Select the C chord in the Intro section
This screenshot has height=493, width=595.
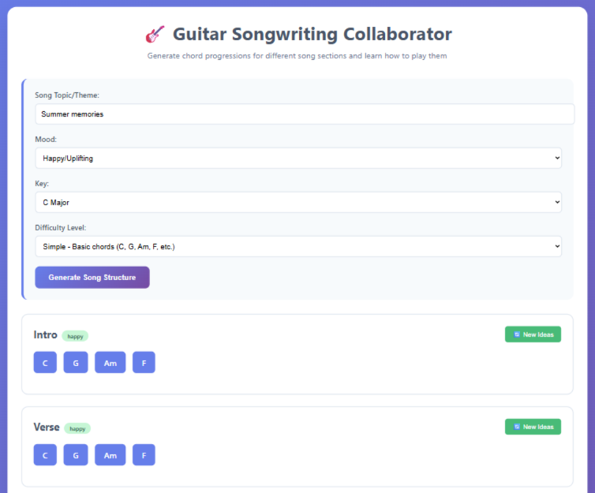[x=45, y=363]
